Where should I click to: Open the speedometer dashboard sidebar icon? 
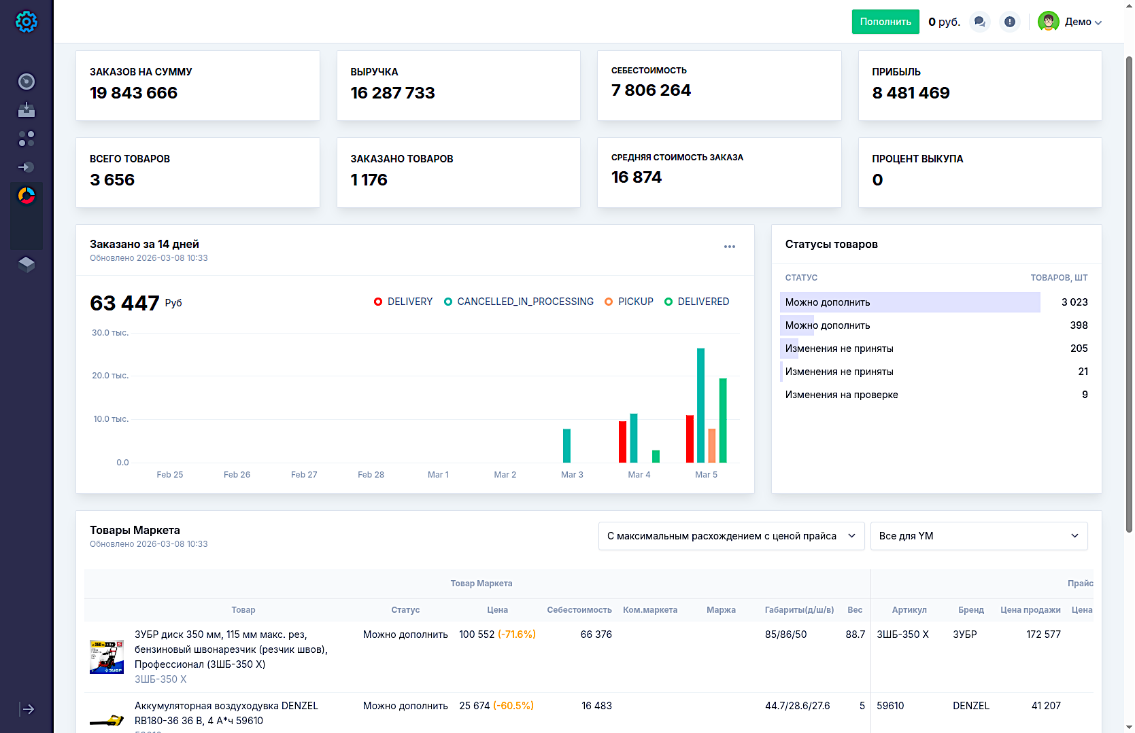pos(27,82)
